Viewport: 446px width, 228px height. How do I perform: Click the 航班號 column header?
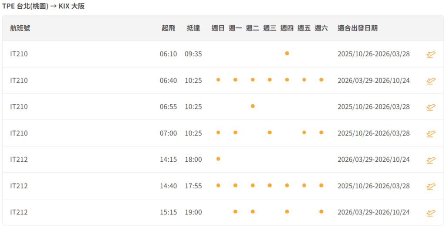(20, 28)
